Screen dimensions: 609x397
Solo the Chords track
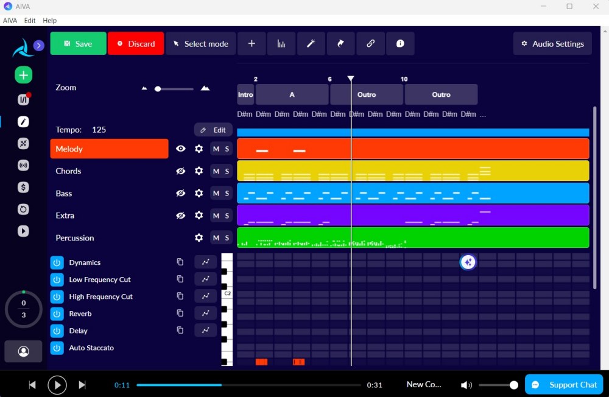coord(227,171)
